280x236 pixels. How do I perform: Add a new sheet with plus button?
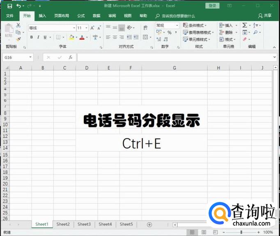pos(149,225)
